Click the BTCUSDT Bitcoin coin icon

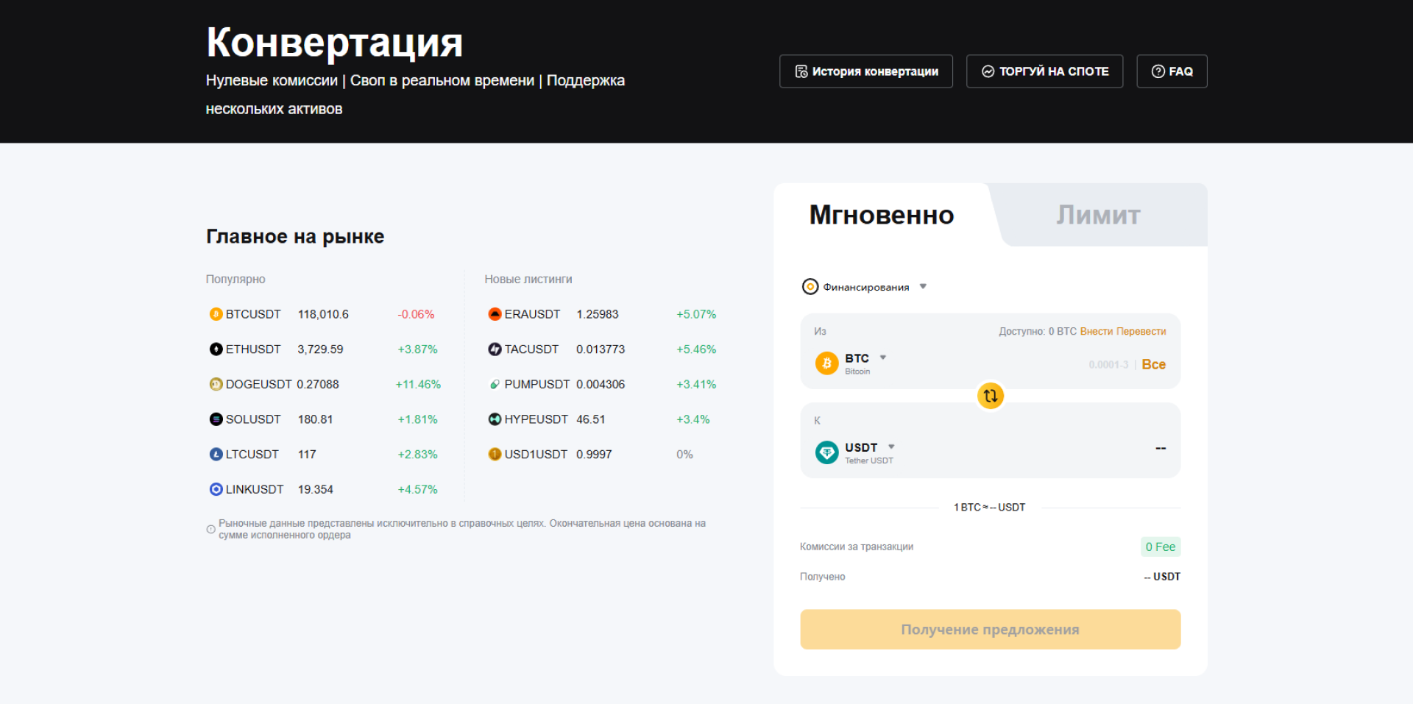point(216,314)
